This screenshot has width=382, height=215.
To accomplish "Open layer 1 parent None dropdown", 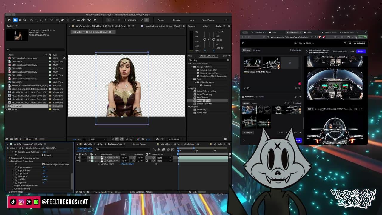I will pyautogui.click(x=164, y=158).
